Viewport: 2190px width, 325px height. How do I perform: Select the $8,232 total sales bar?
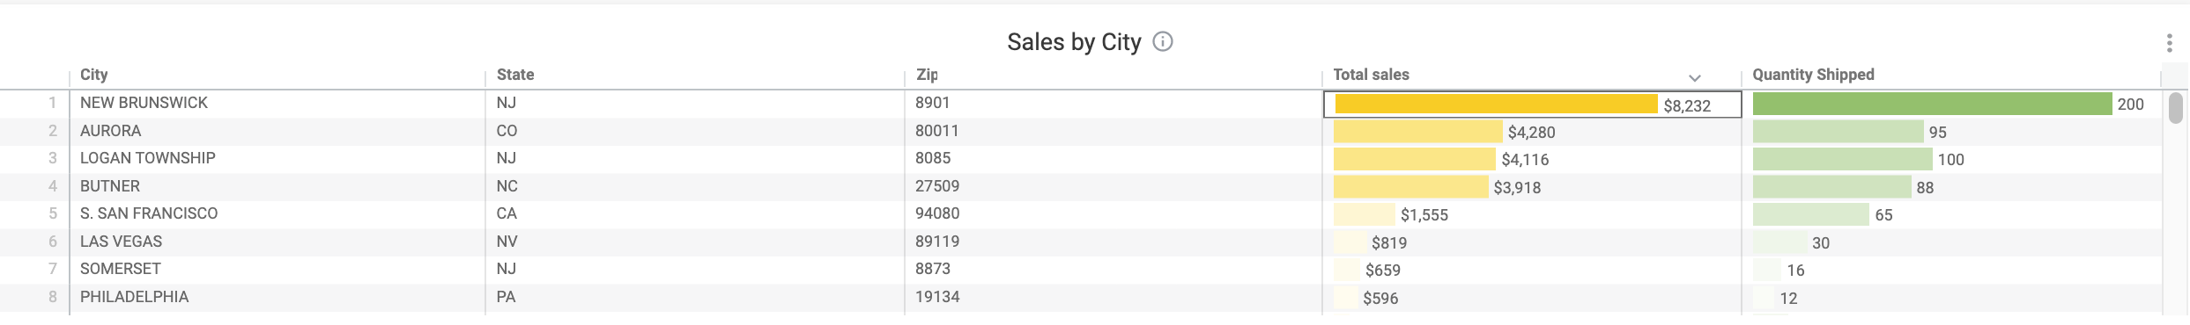[1496, 105]
